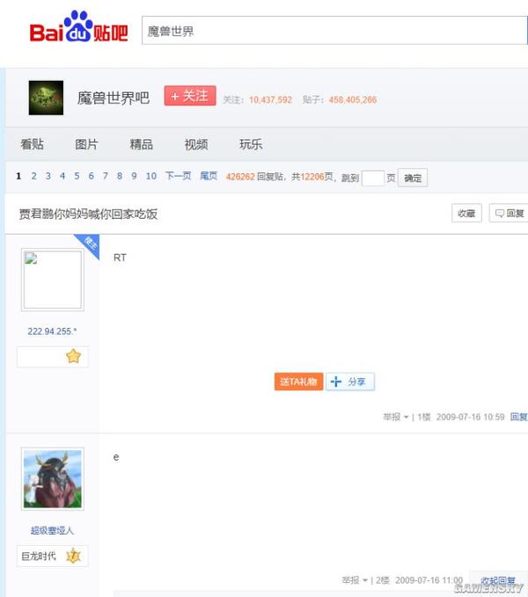Collapse replies with 收起回复 on floor 2

point(497,581)
